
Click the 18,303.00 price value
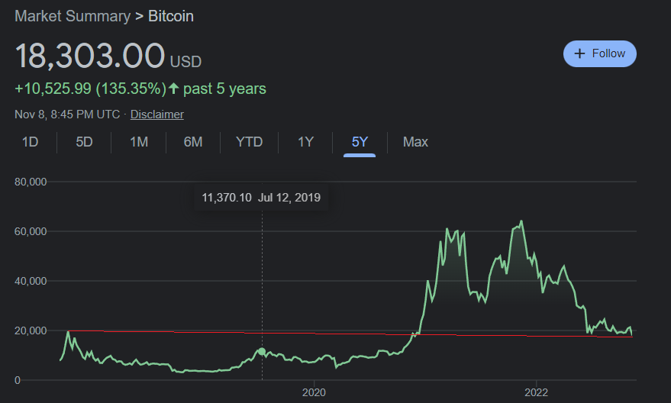[x=90, y=56]
